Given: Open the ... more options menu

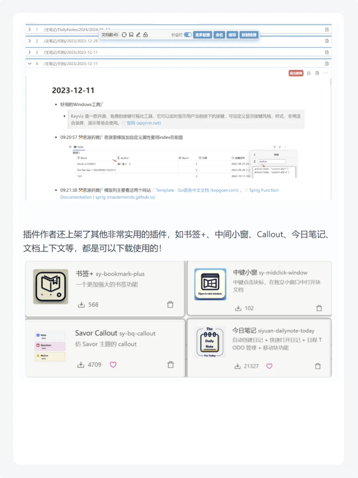Looking at the screenshot, I should pos(326,73).
